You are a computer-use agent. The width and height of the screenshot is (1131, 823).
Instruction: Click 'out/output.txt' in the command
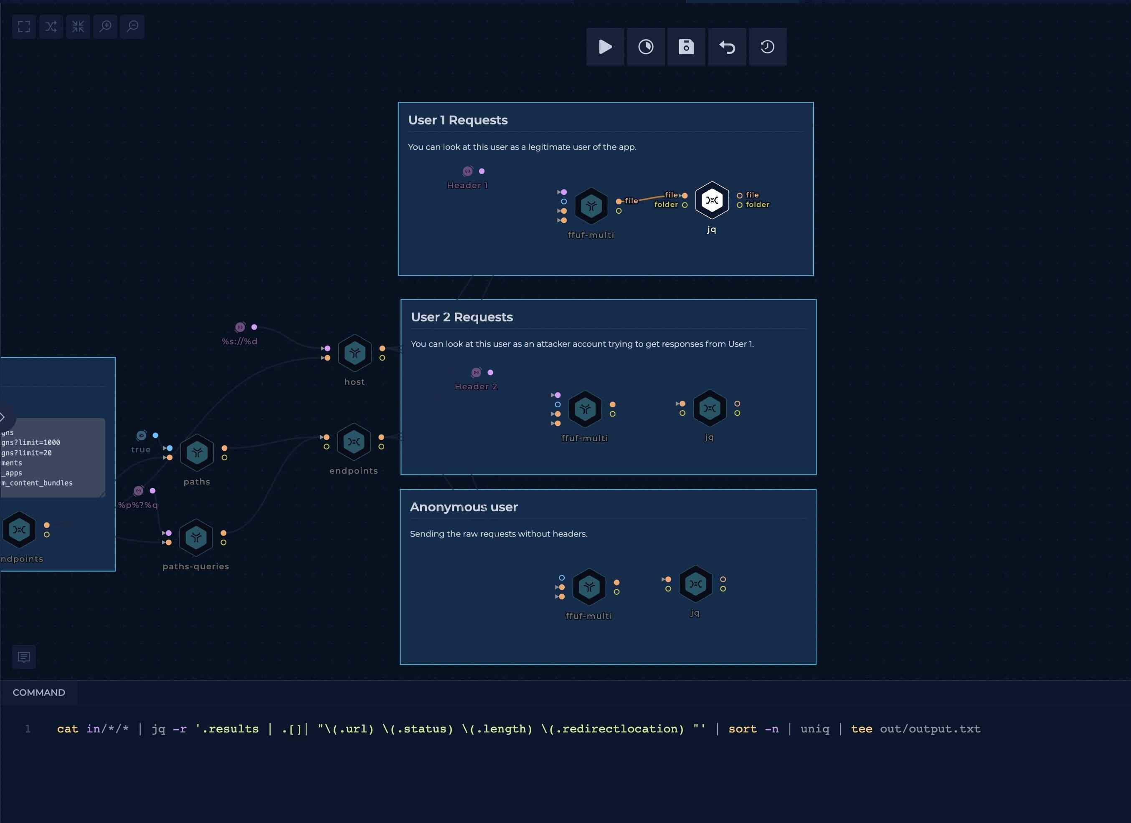pos(930,729)
